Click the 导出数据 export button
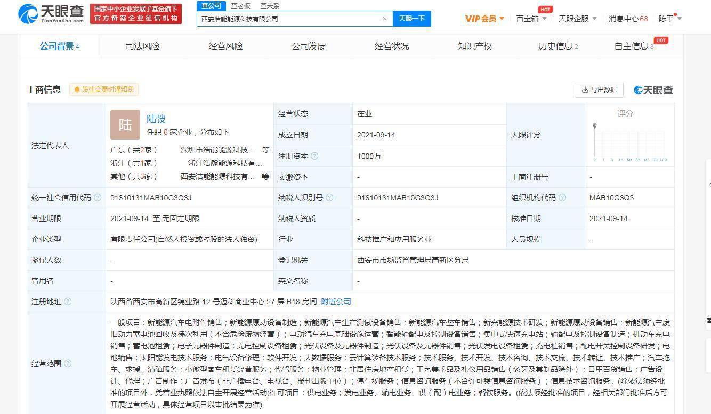This screenshot has width=711, height=414. click(x=599, y=90)
